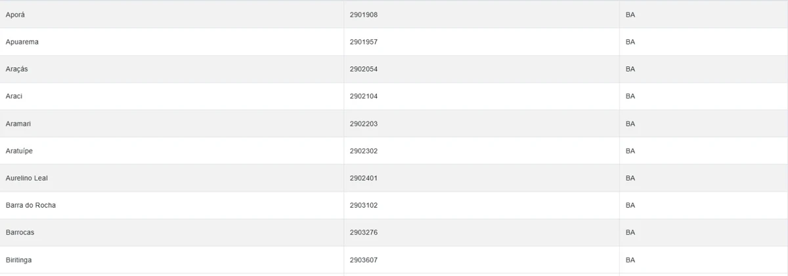
Task: Click the Aporá municipality name cell
Action: 15,14
